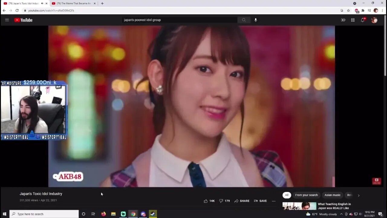Close the Meme That Became tab
The width and height of the screenshot is (387, 218).
95,3
